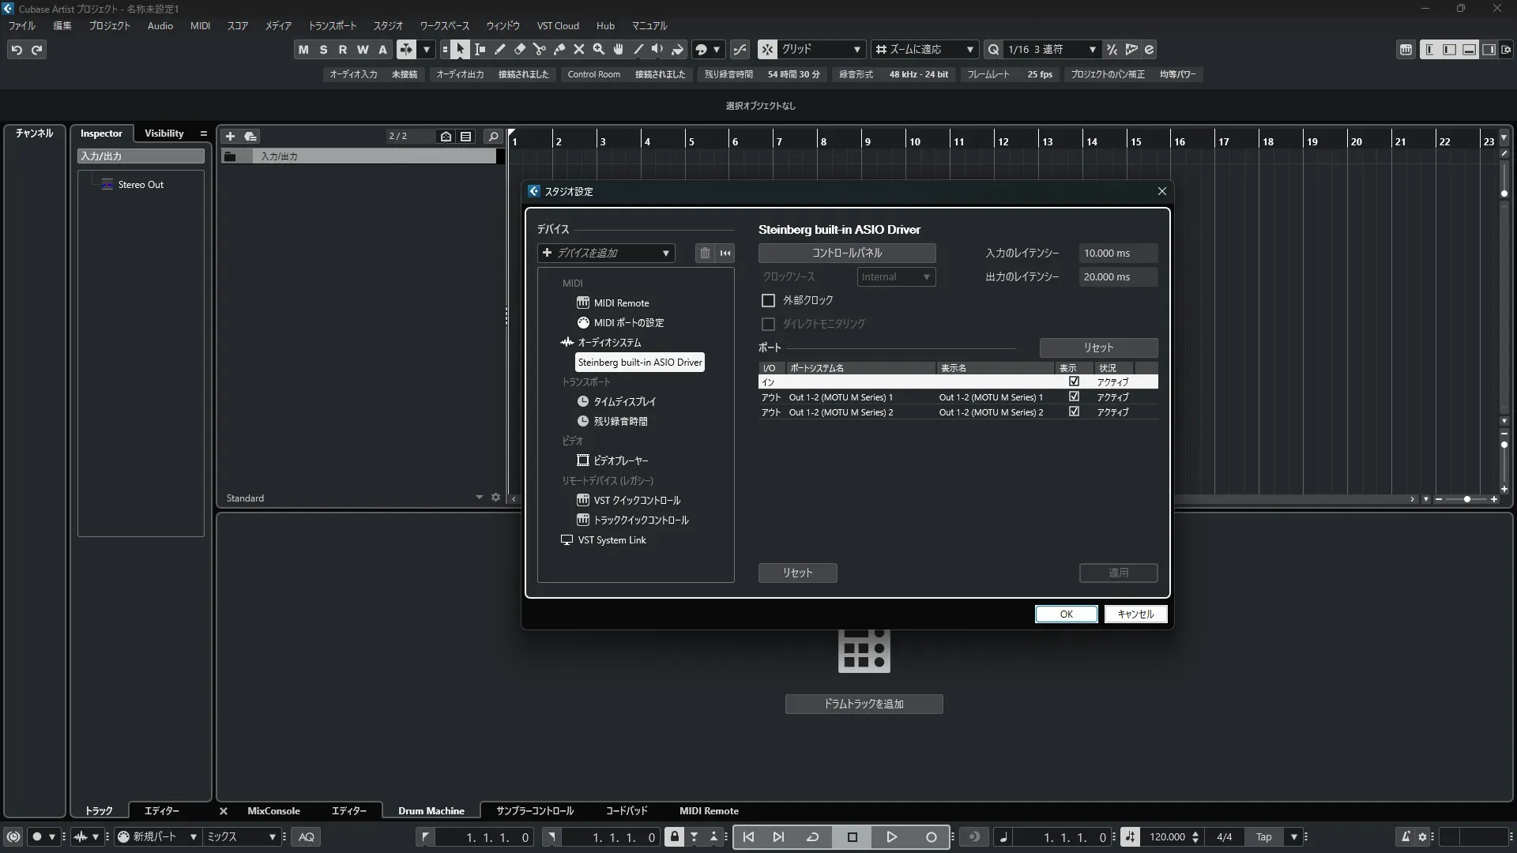This screenshot has height=853, width=1517.
Task: Click the コントロールパネル button
Action: pos(847,253)
